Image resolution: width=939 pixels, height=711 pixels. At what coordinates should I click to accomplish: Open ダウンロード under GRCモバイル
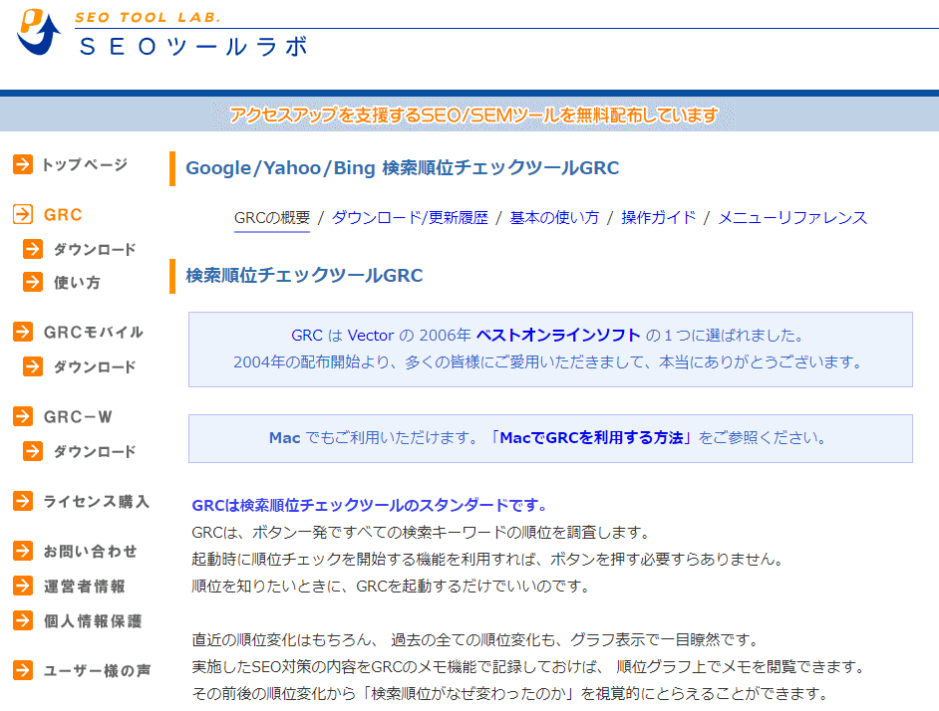tap(95, 366)
